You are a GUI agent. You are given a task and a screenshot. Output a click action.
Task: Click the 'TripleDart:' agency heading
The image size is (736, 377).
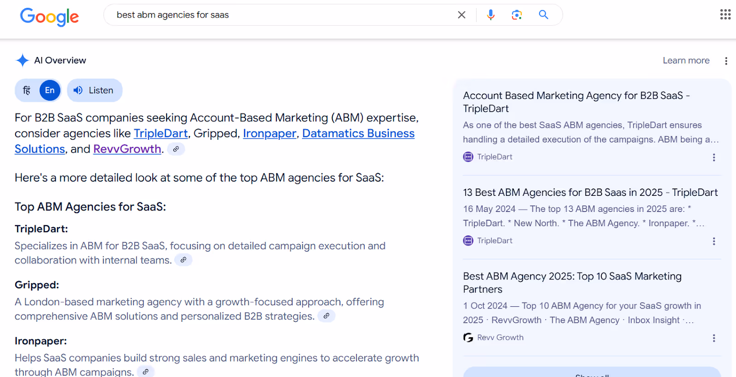click(41, 229)
